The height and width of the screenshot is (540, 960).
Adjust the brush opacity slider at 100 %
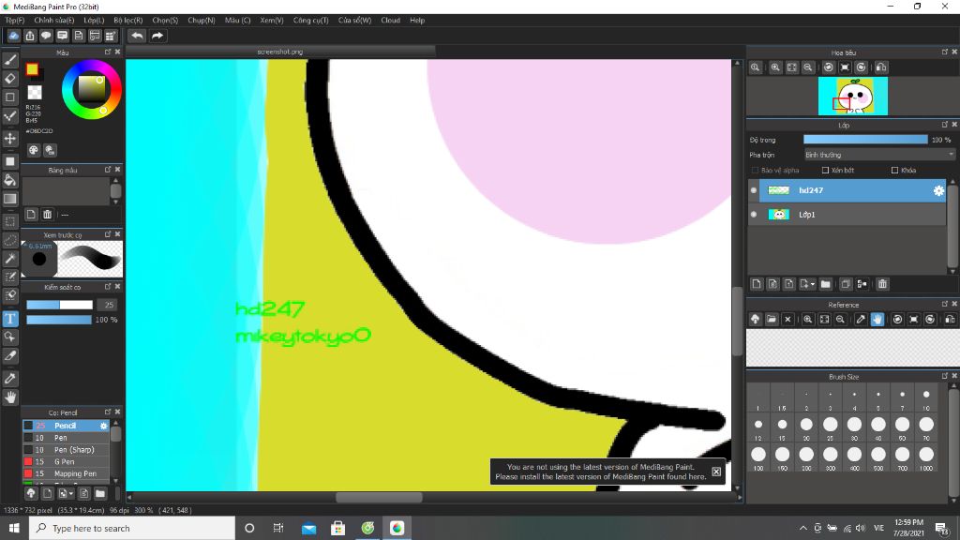[x=59, y=320]
